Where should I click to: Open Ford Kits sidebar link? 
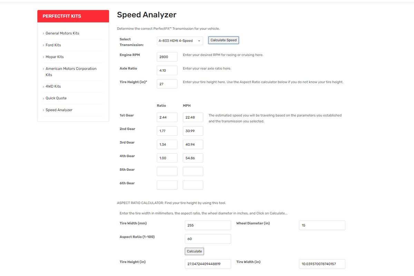53,45
